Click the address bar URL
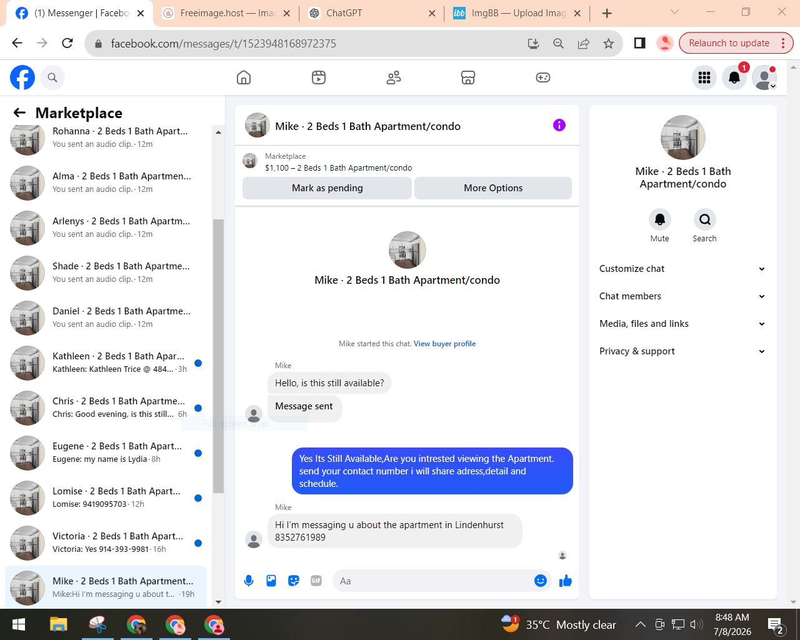 tap(224, 44)
